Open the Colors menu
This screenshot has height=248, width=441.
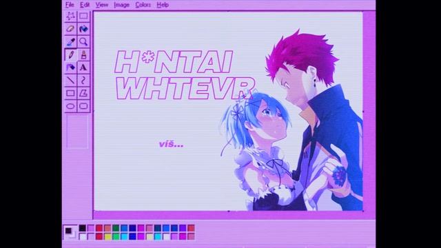143,5
